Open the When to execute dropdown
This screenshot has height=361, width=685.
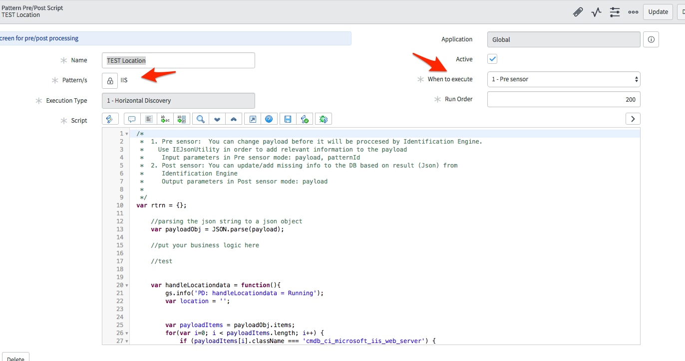(563, 79)
